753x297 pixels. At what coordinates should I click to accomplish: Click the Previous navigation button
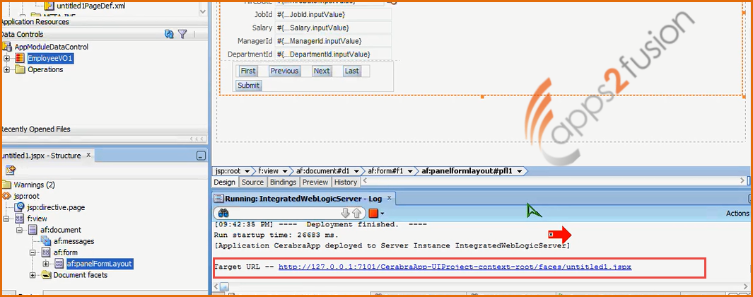[284, 71]
